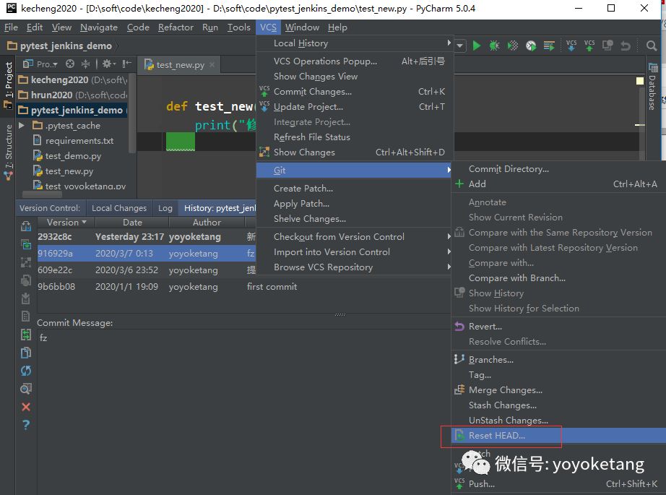Open the Structure side panel
The height and width of the screenshot is (495, 666).
9,152
